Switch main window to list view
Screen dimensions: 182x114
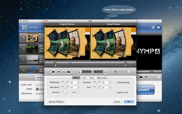pos(158,27)
